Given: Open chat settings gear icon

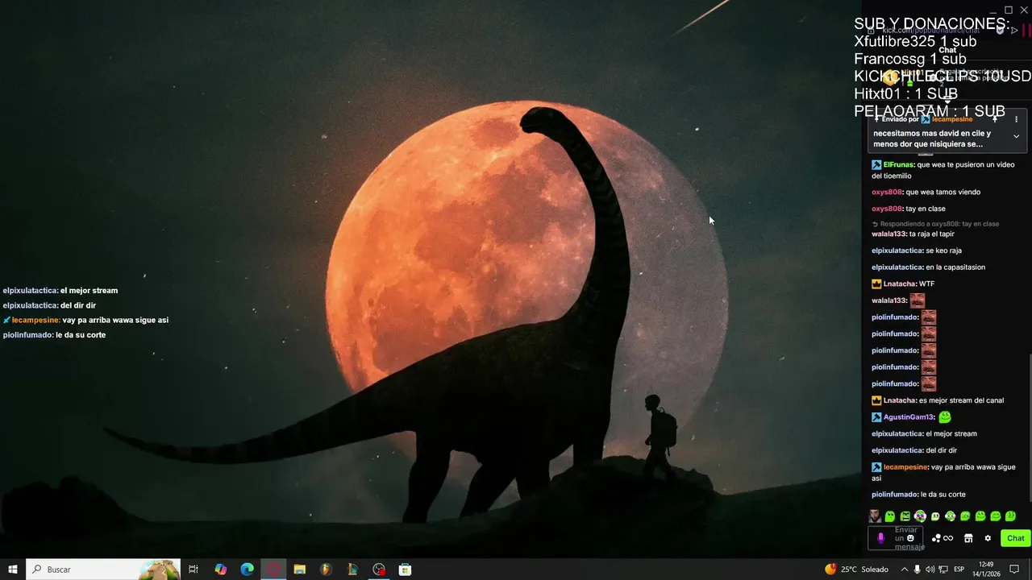Looking at the screenshot, I should tap(988, 538).
